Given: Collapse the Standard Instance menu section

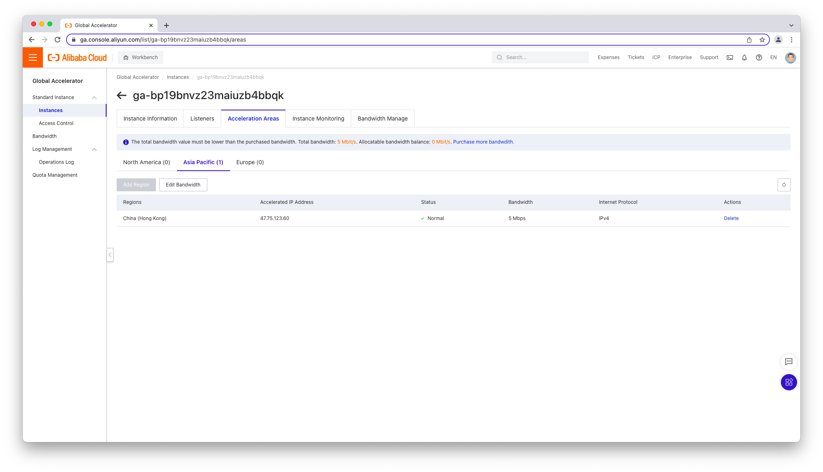Looking at the screenshot, I should pos(94,97).
